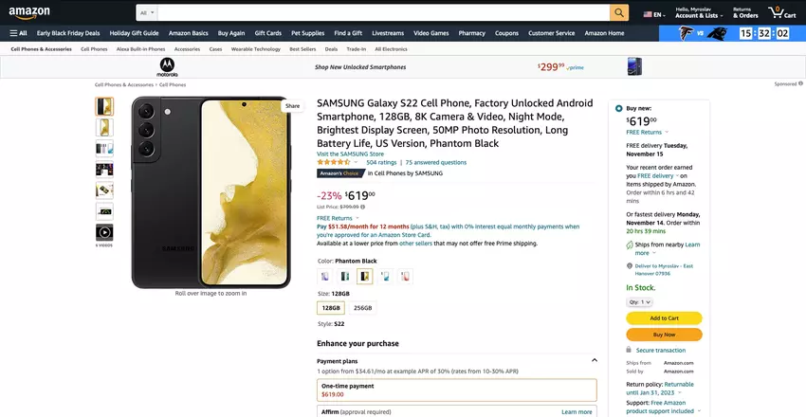Collapse the Payment plans section

point(594,360)
